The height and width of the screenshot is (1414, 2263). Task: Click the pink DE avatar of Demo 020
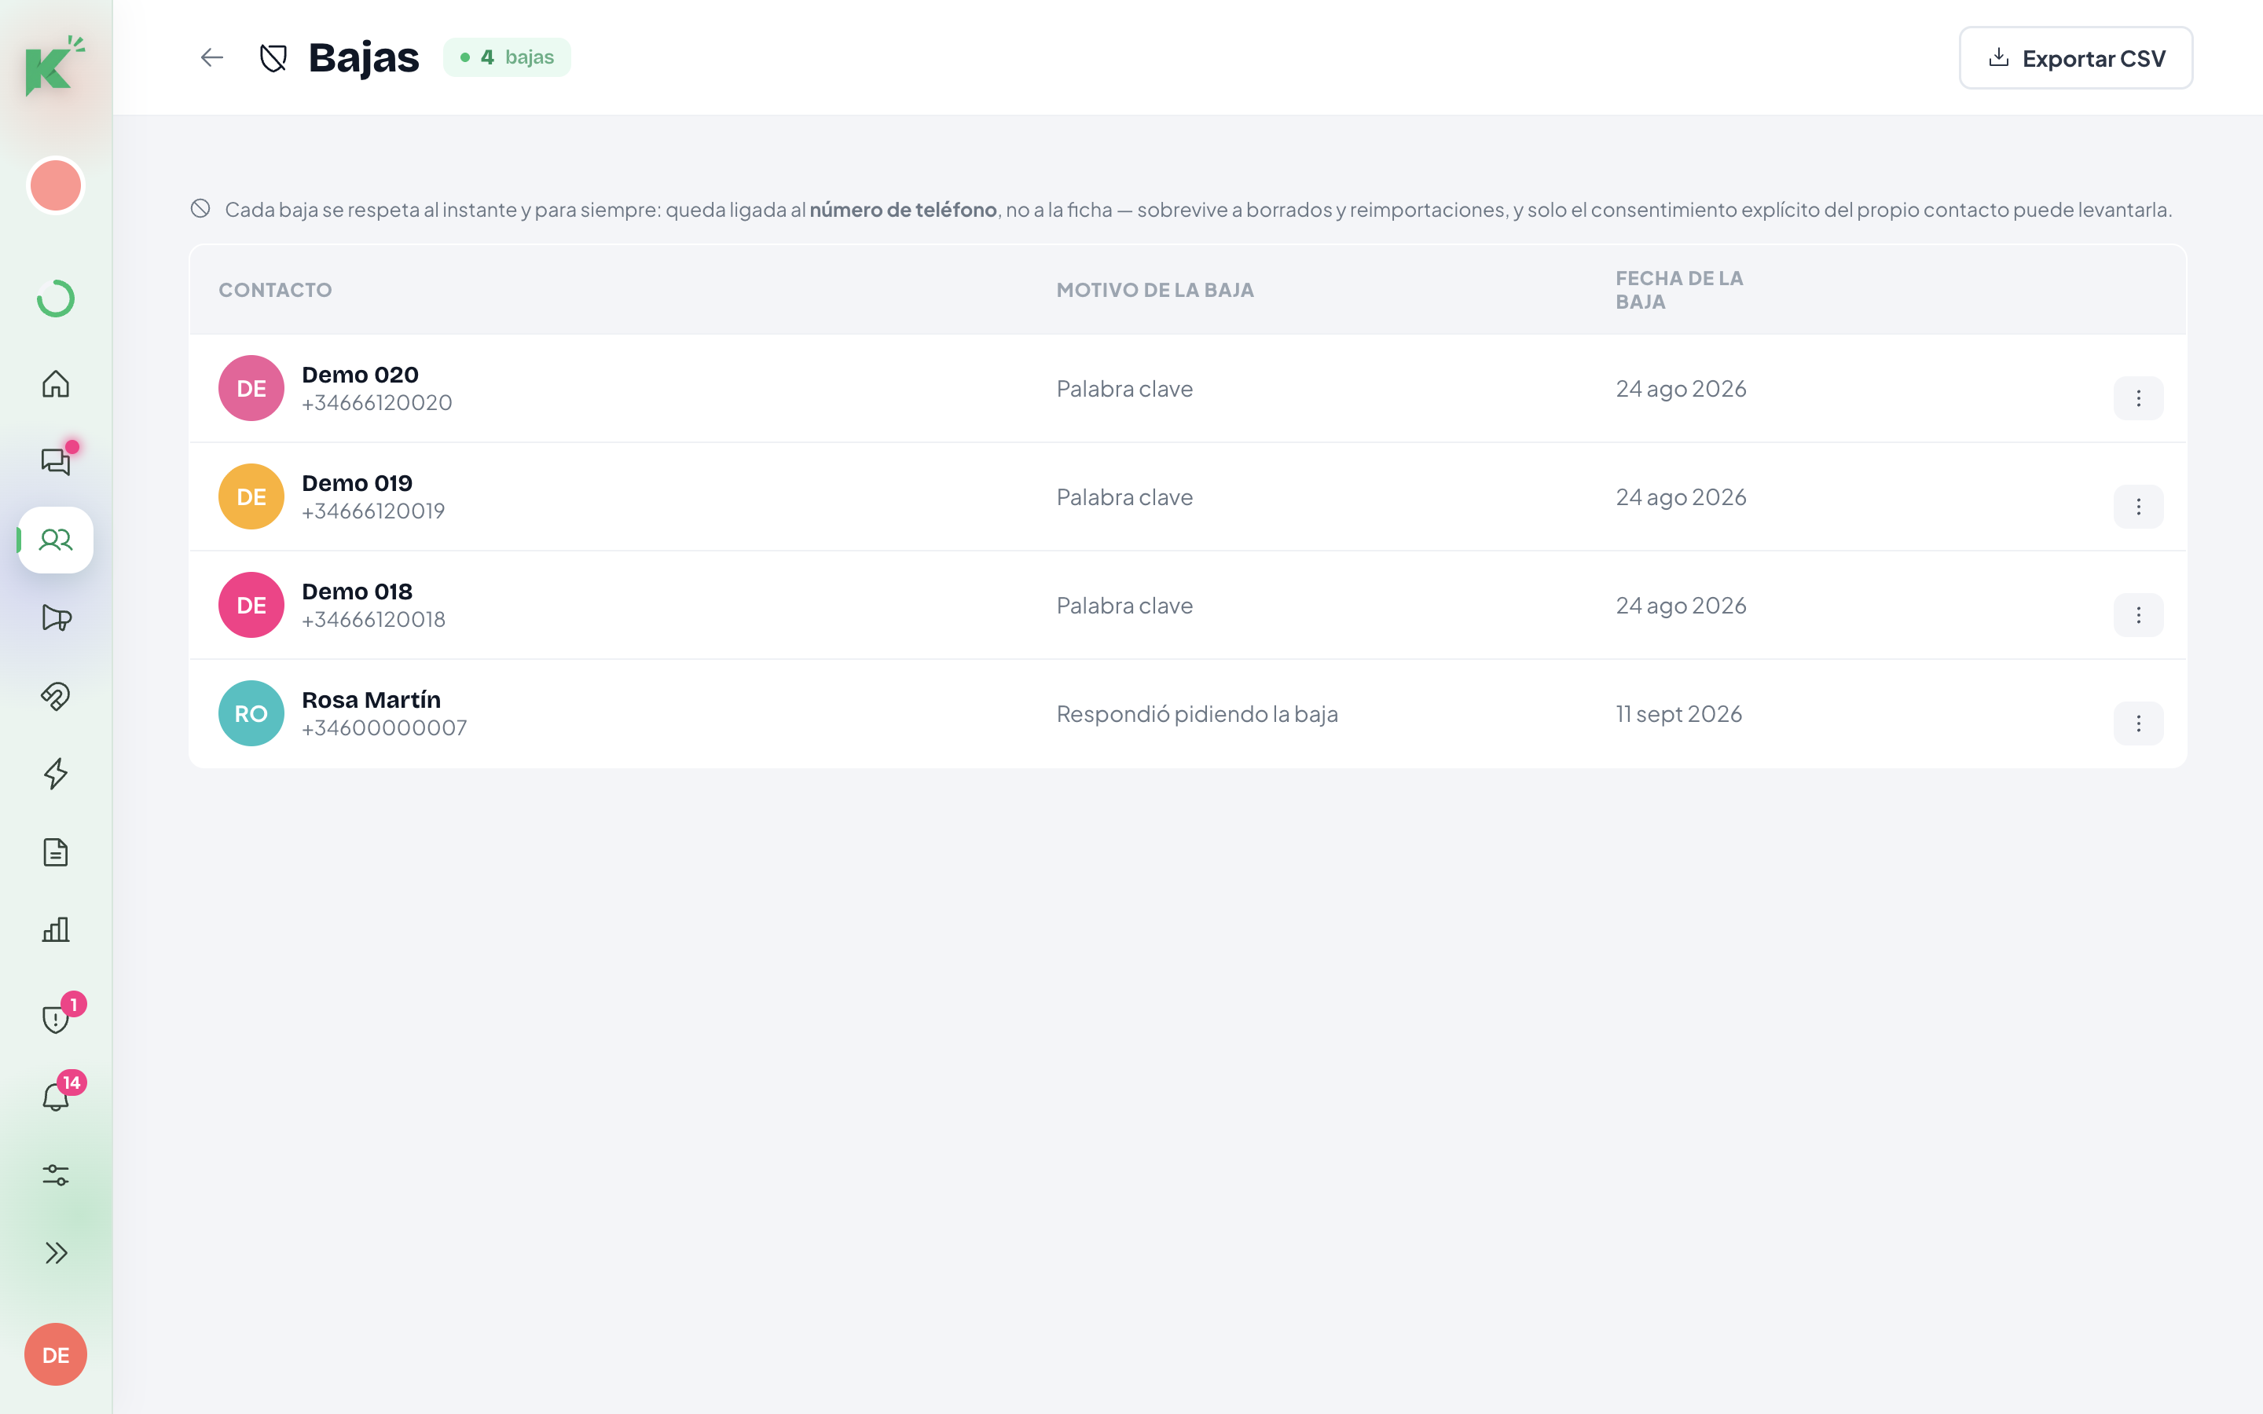[251, 388]
